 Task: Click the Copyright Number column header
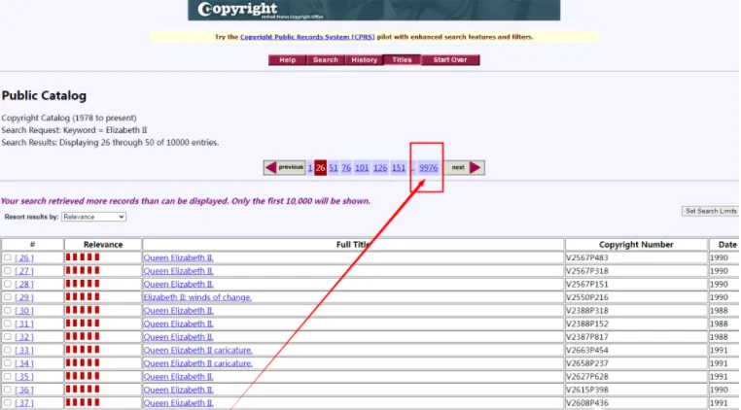(x=636, y=245)
